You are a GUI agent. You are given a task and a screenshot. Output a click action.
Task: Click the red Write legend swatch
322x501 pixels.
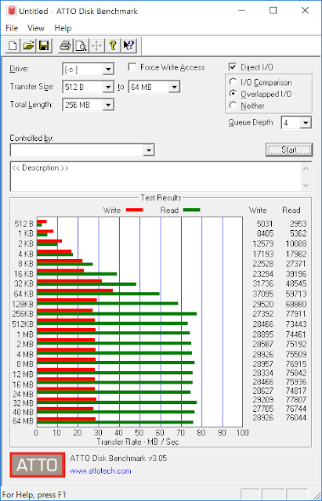(134, 210)
